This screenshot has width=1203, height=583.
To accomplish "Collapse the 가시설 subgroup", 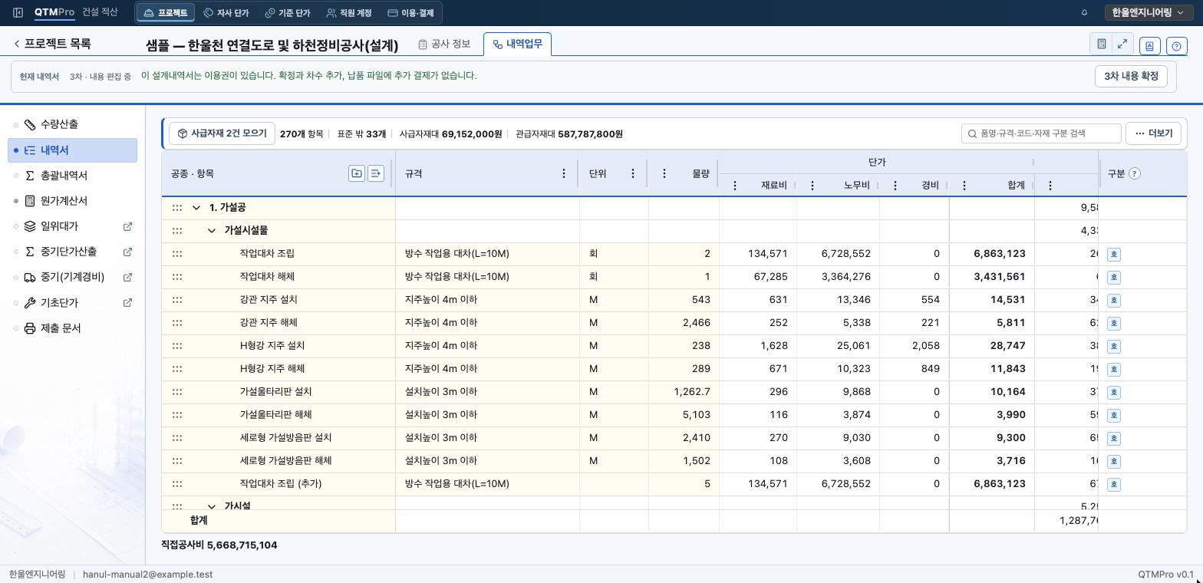I will [x=212, y=506].
